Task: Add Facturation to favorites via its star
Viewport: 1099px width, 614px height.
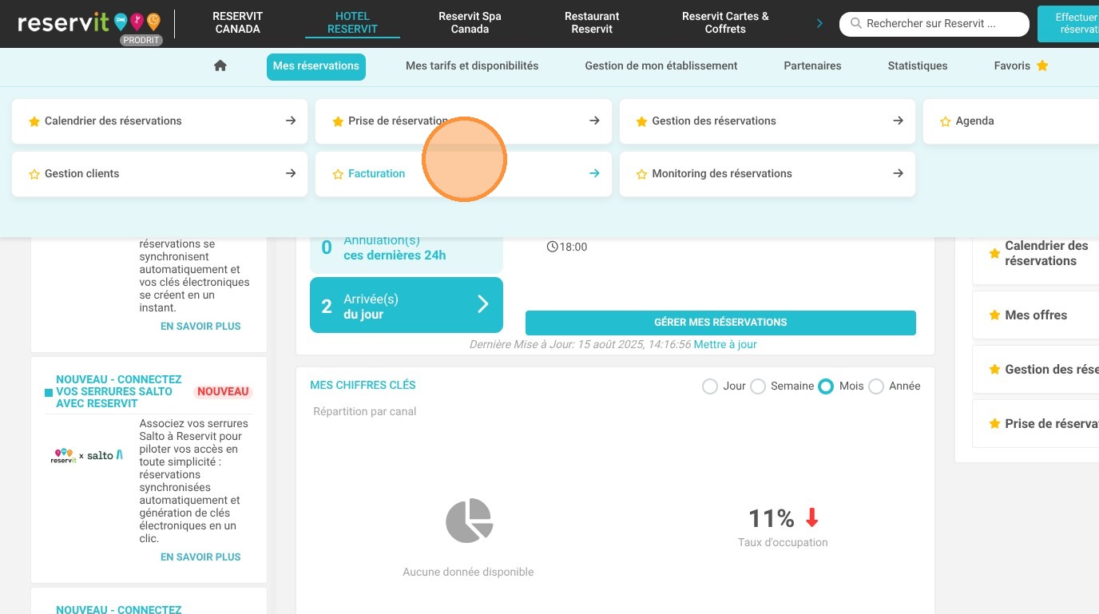Action: pos(338,174)
